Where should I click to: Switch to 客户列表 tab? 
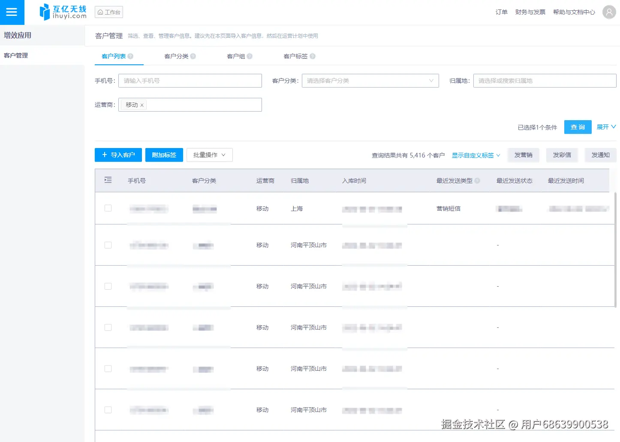pos(114,56)
